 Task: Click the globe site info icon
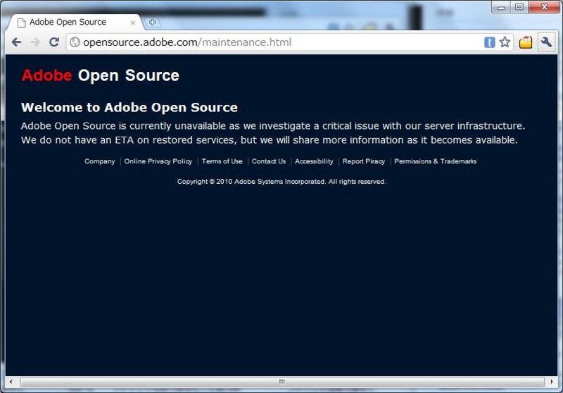click(x=75, y=42)
